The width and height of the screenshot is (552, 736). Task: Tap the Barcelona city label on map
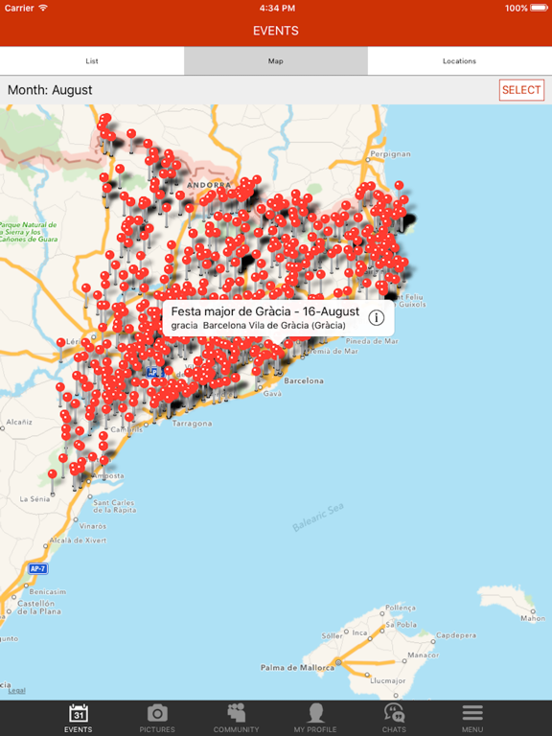tap(304, 380)
